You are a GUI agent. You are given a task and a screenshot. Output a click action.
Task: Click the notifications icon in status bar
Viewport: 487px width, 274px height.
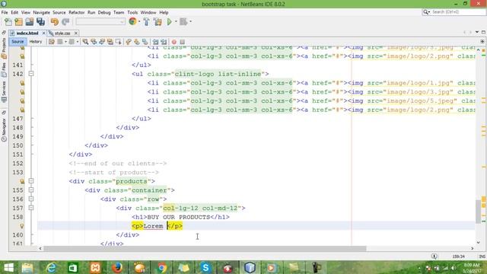pyautogui.click(x=434, y=256)
